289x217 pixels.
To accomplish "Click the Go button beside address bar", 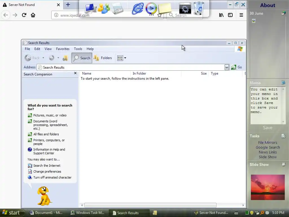I will [237, 67].
